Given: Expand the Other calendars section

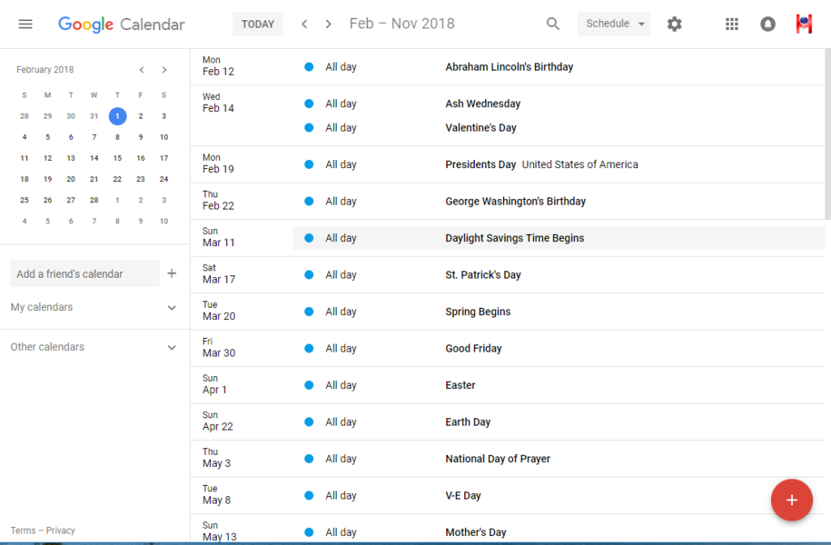Looking at the screenshot, I should tap(172, 348).
